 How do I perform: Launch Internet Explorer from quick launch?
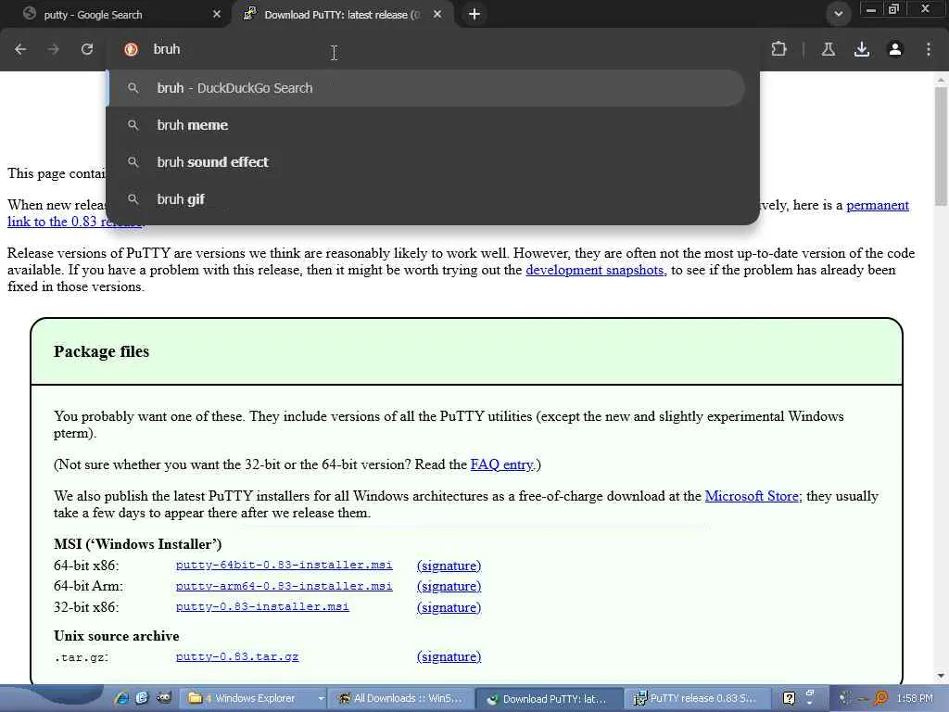(x=121, y=698)
